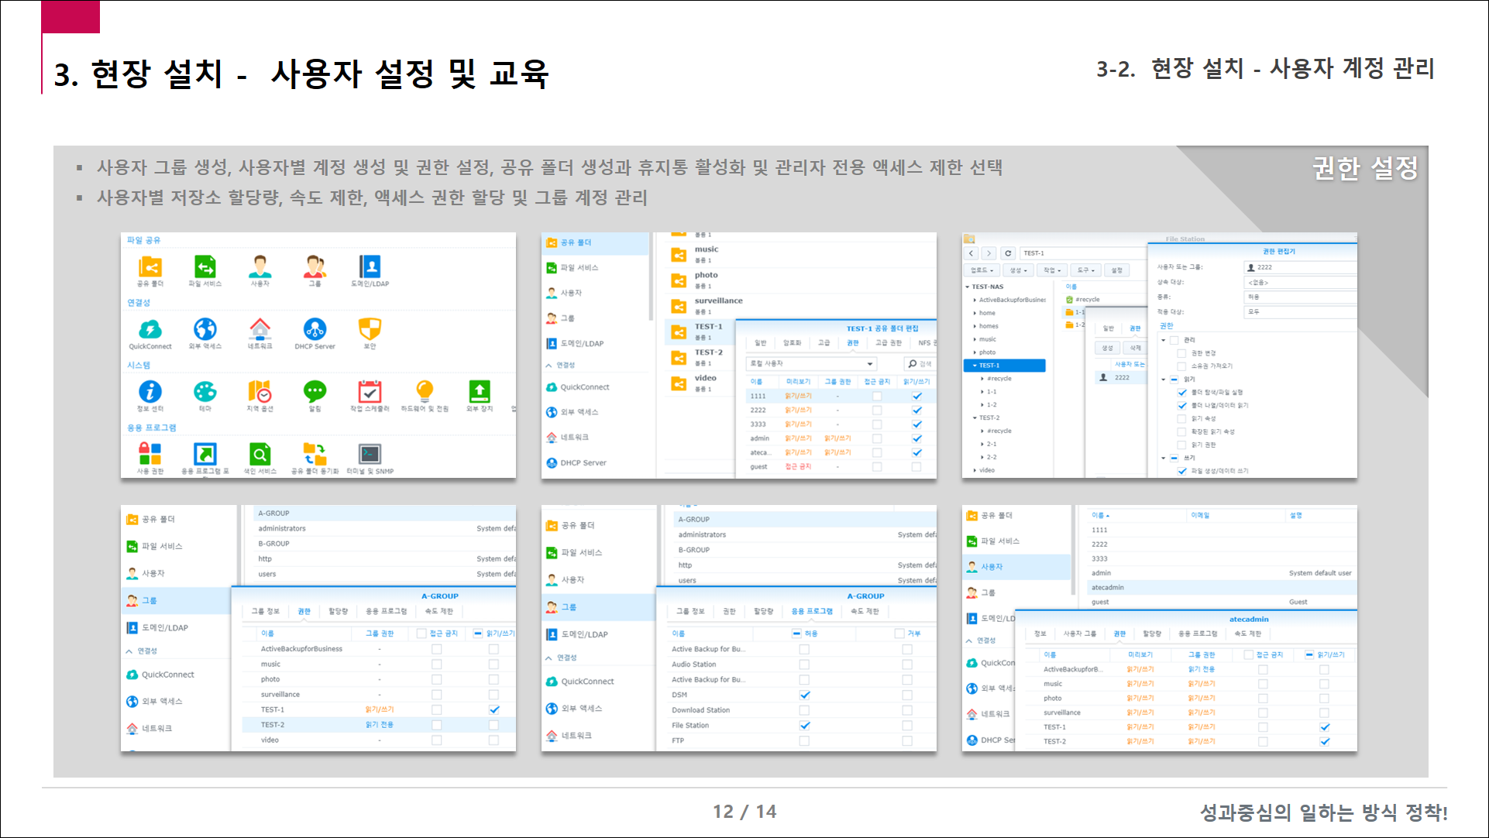
Task: Select the 테마 palette icon
Action: click(205, 392)
